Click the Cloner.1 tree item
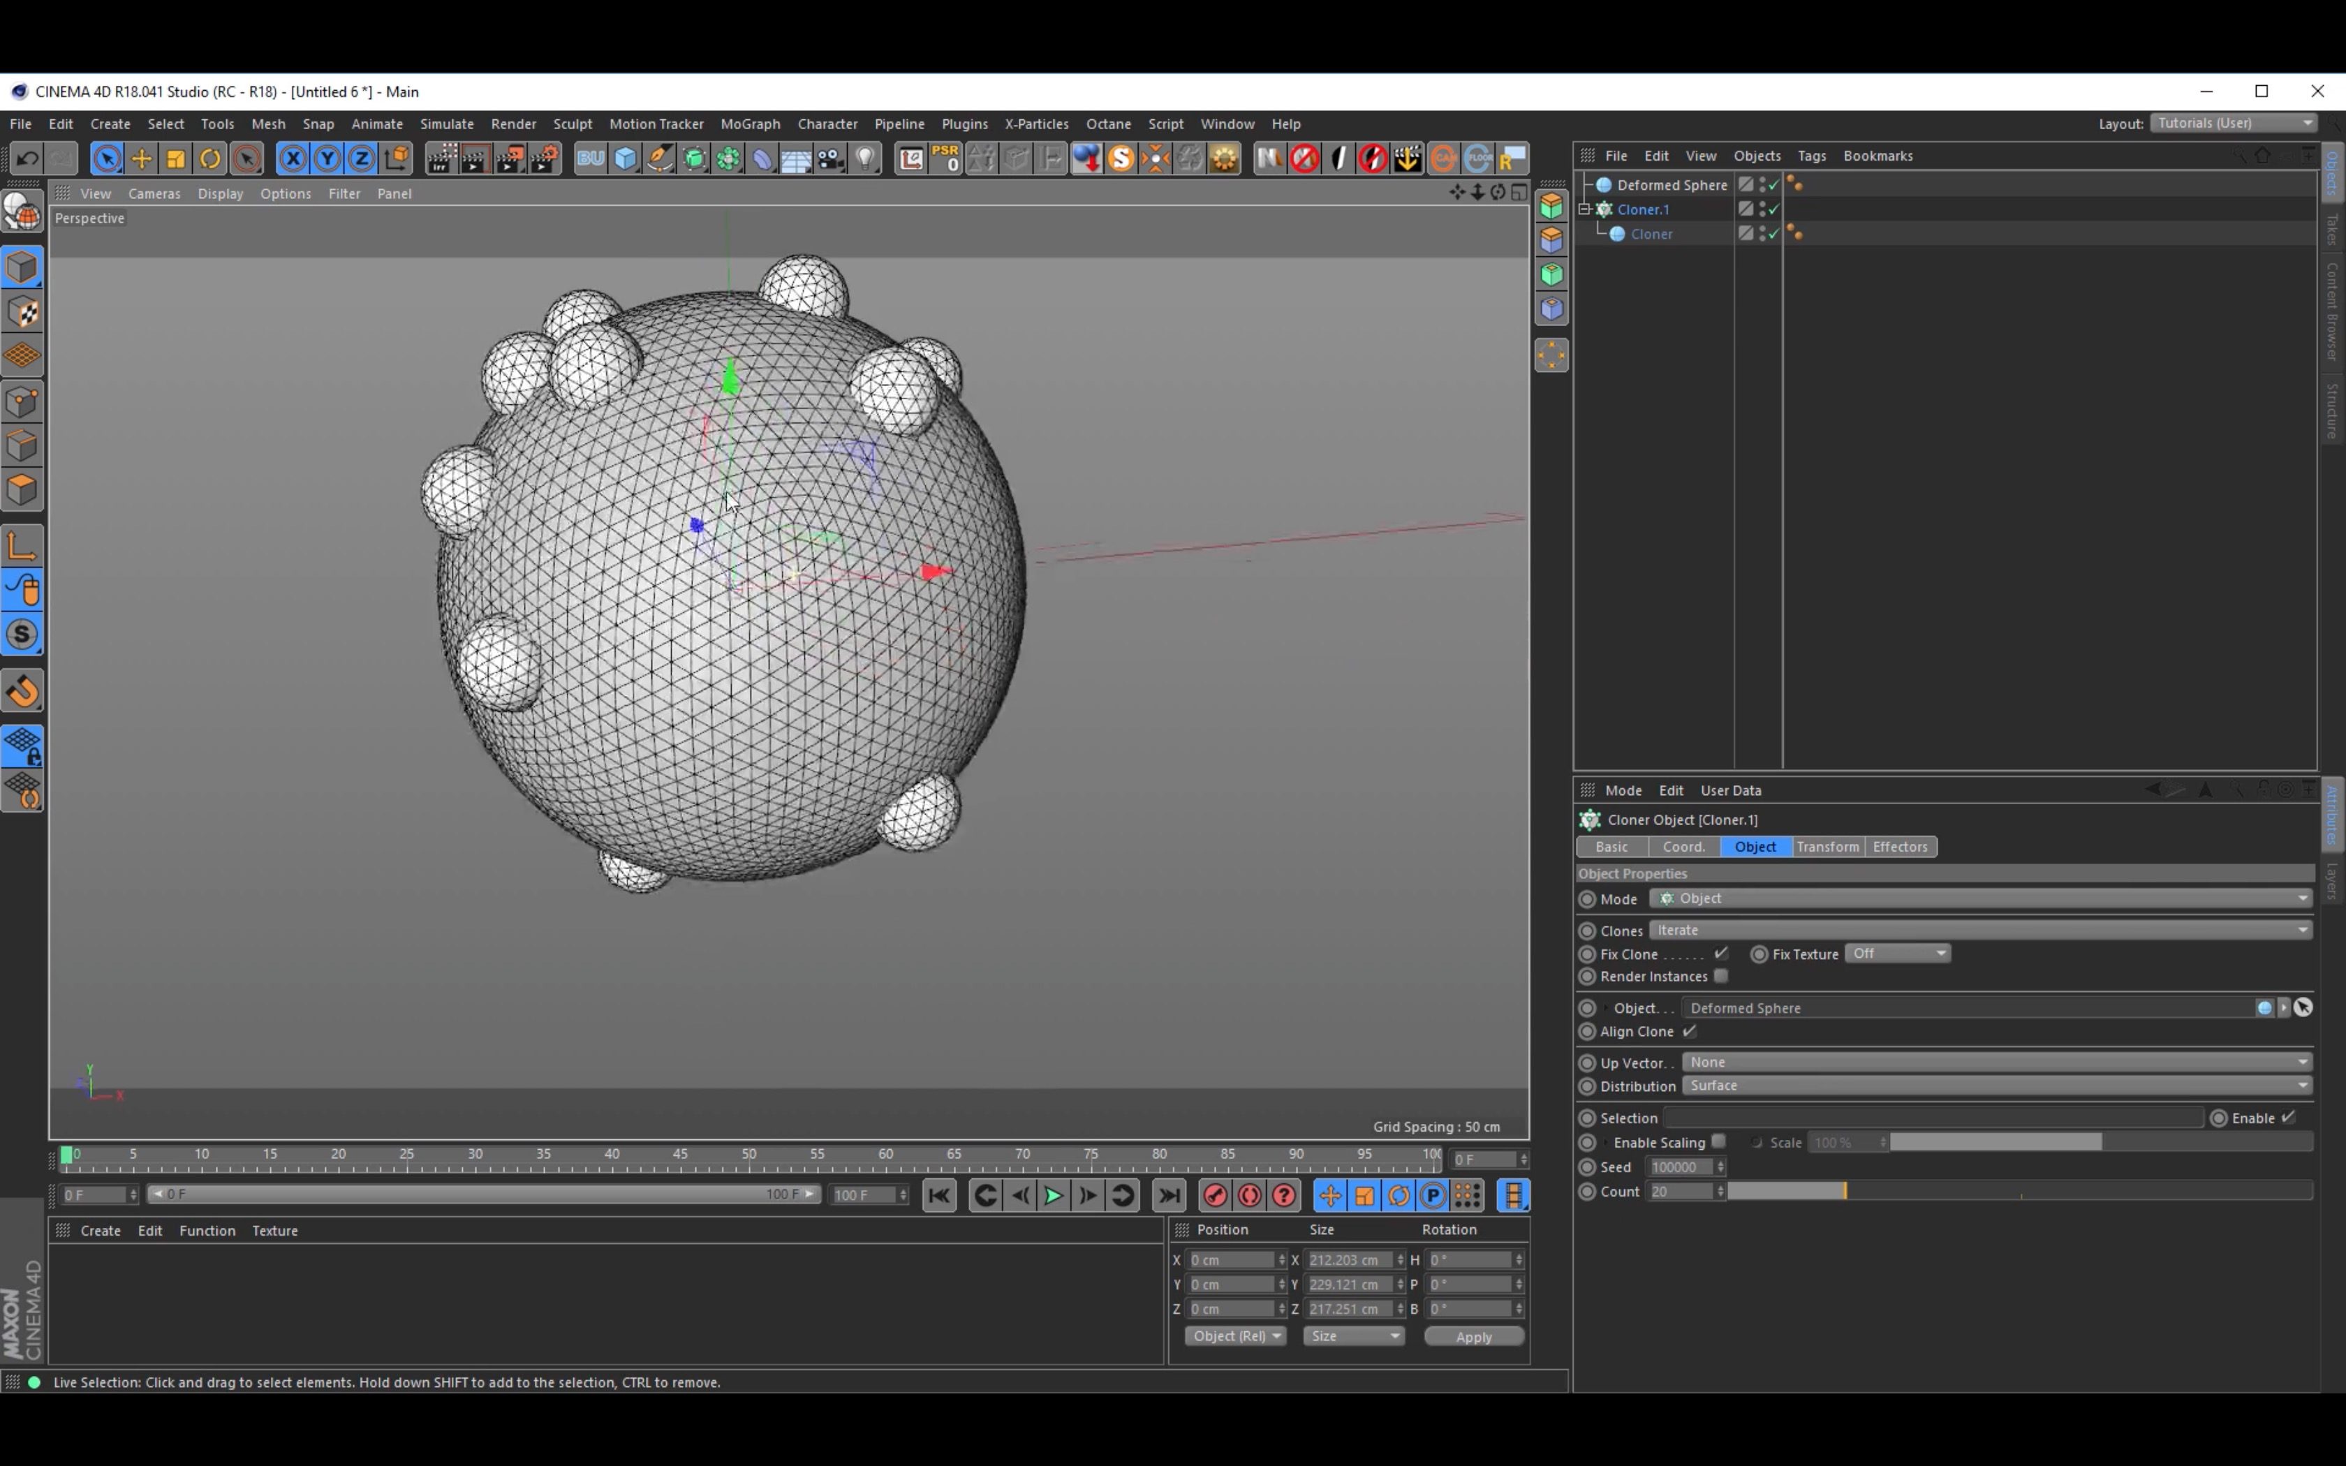Screen dimensions: 2346x1466 tap(1644, 208)
